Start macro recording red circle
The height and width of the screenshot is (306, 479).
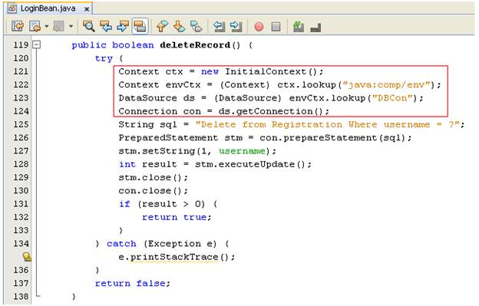coord(259,27)
